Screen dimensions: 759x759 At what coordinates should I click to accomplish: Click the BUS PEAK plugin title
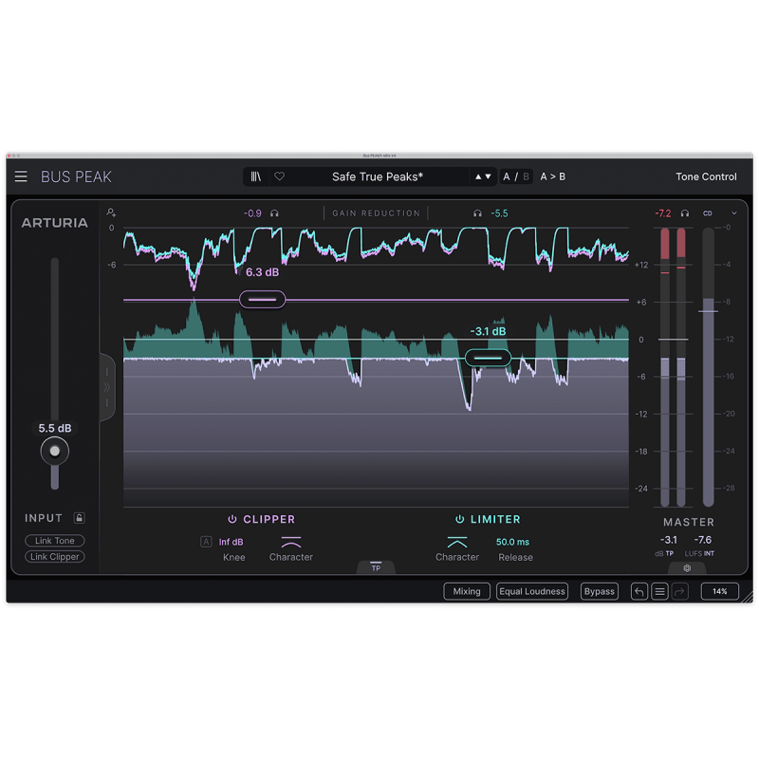click(x=76, y=176)
